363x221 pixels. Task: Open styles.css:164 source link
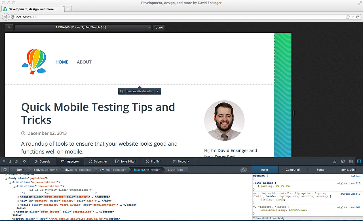click(349, 207)
